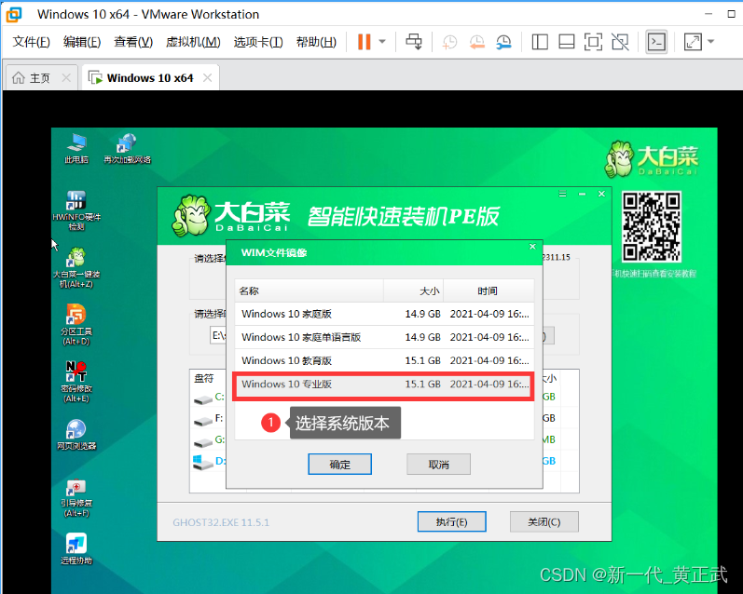Open 引导修复 desktop icon
This screenshot has height=594, width=743.
tap(76, 498)
